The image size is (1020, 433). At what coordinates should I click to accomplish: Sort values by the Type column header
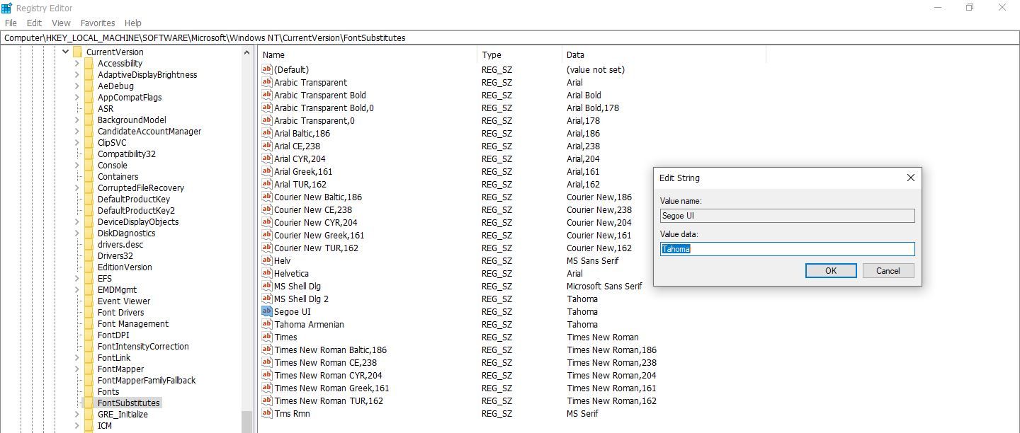click(520, 54)
